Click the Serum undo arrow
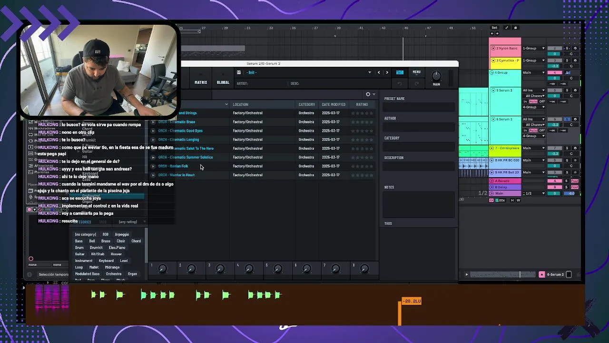This screenshot has width=609, height=343. [400, 84]
